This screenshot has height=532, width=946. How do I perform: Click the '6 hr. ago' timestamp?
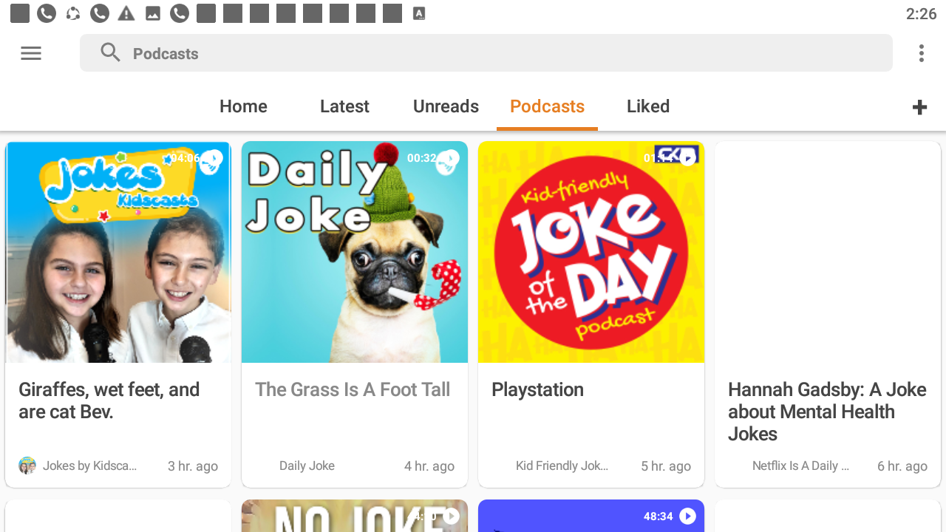point(902,466)
